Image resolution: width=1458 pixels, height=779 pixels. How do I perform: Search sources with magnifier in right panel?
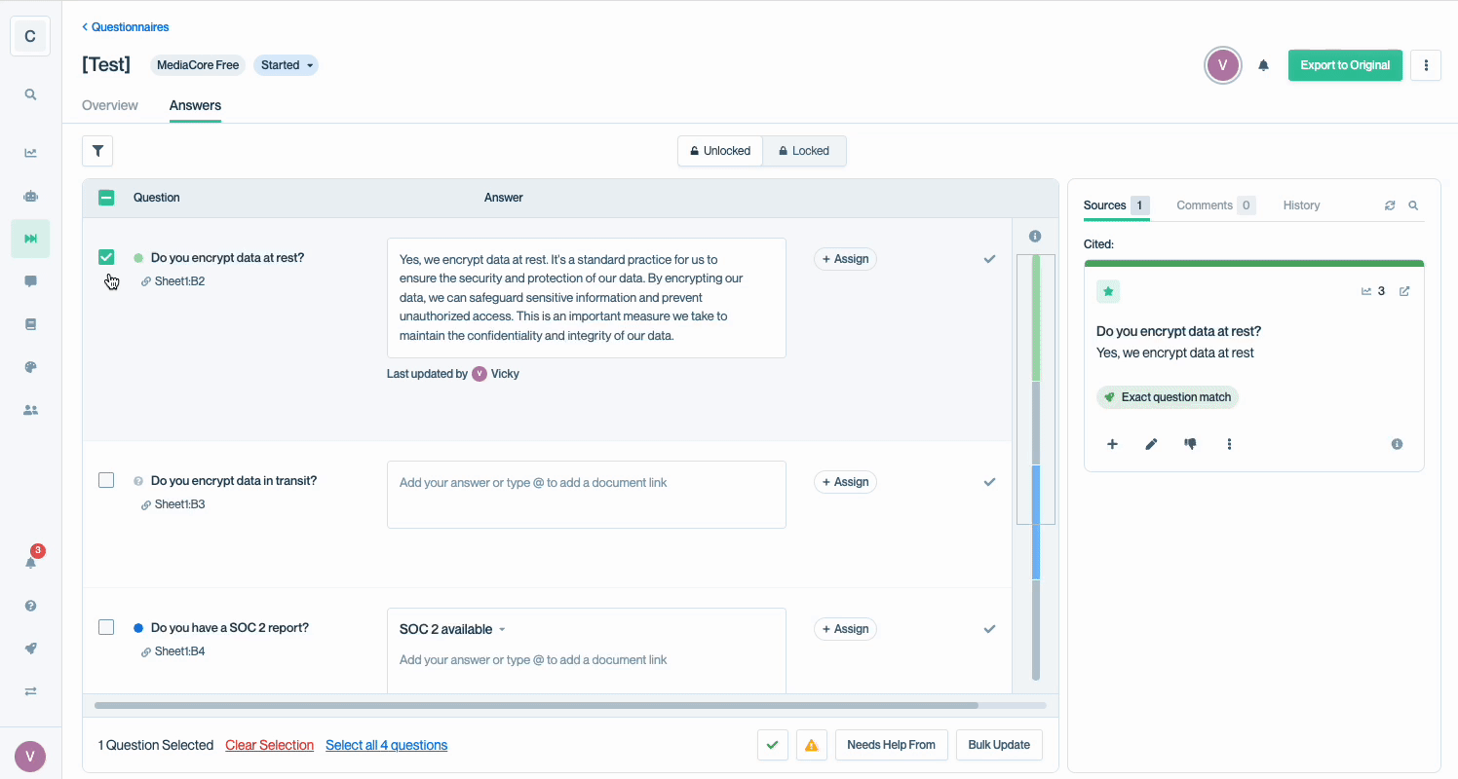tap(1413, 205)
